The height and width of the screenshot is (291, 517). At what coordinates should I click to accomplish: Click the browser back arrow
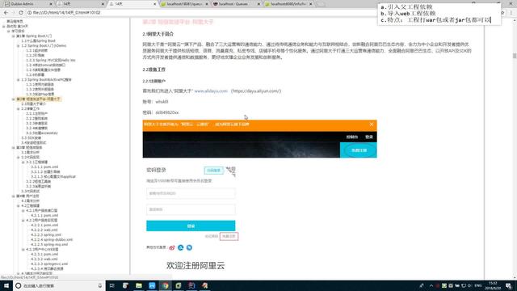coord(6,13)
